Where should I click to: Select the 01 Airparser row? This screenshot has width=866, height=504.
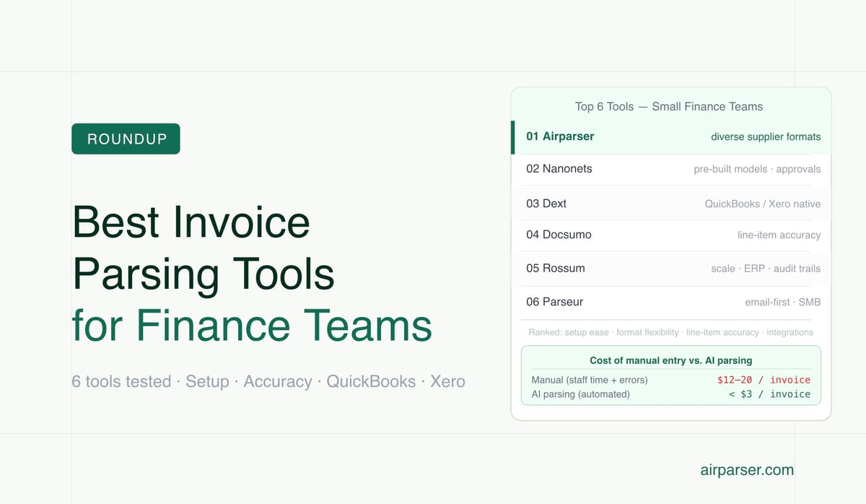coord(671,136)
